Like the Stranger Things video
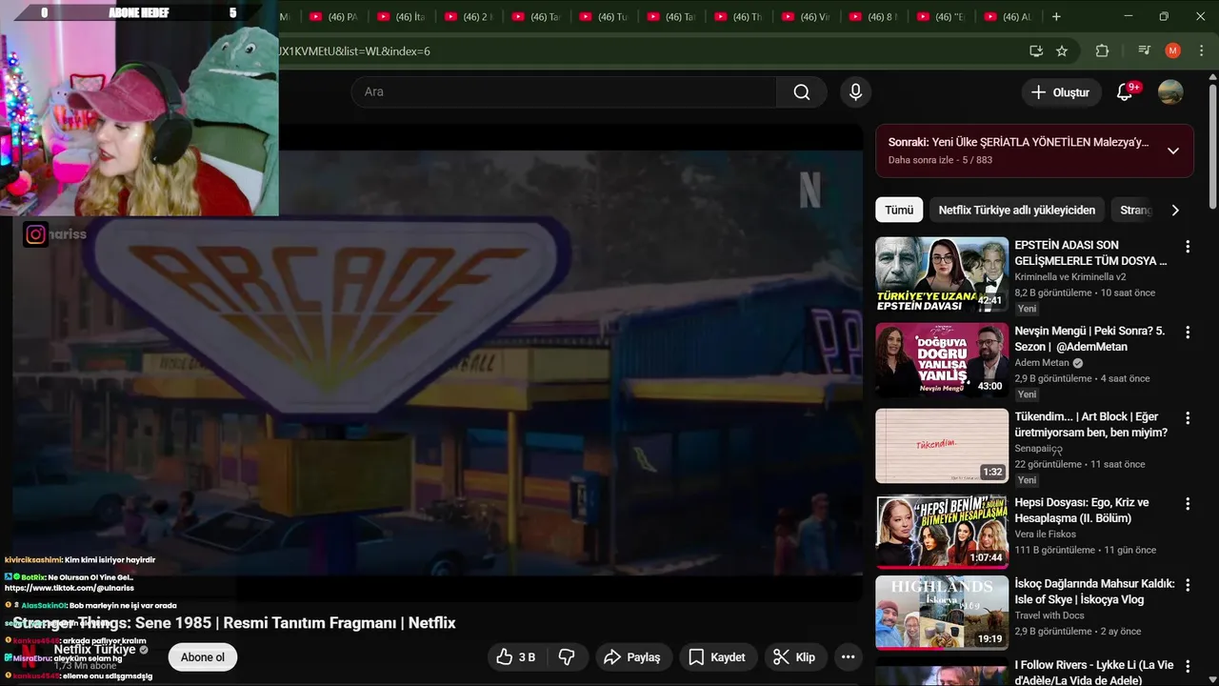 (x=515, y=657)
